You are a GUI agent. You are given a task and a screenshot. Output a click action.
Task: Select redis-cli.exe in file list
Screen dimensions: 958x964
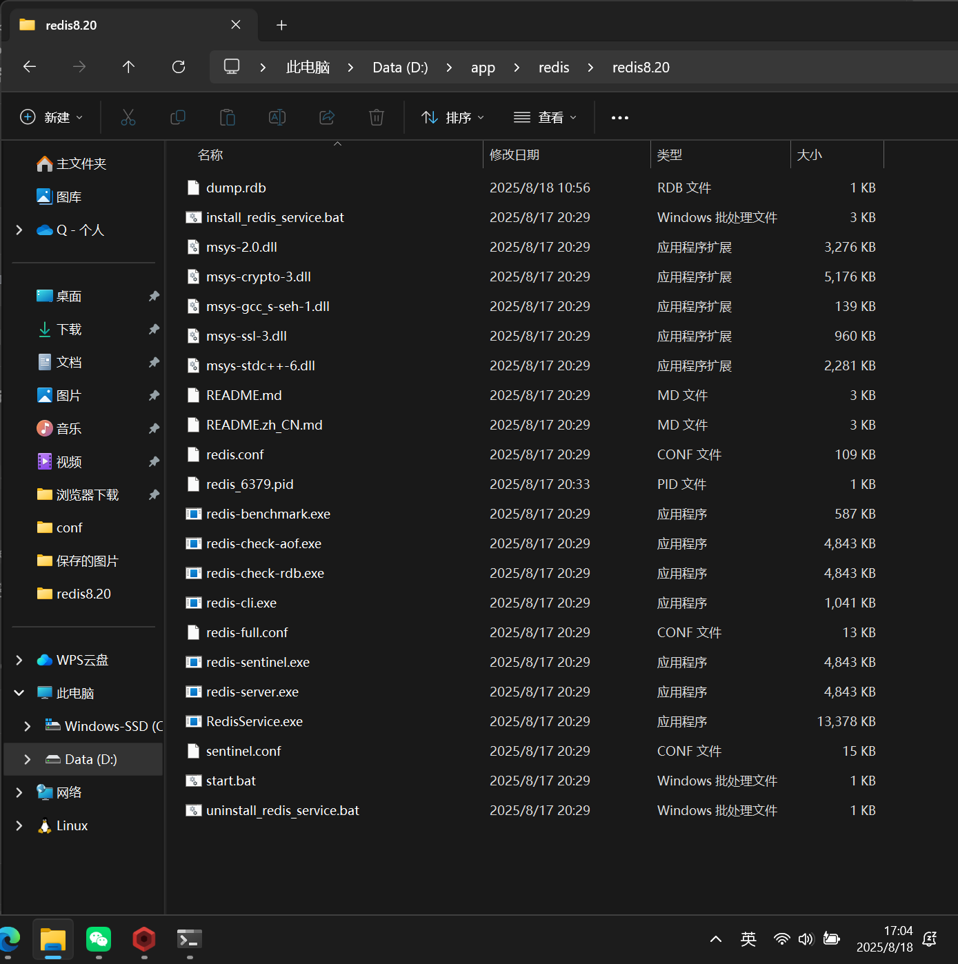241,603
